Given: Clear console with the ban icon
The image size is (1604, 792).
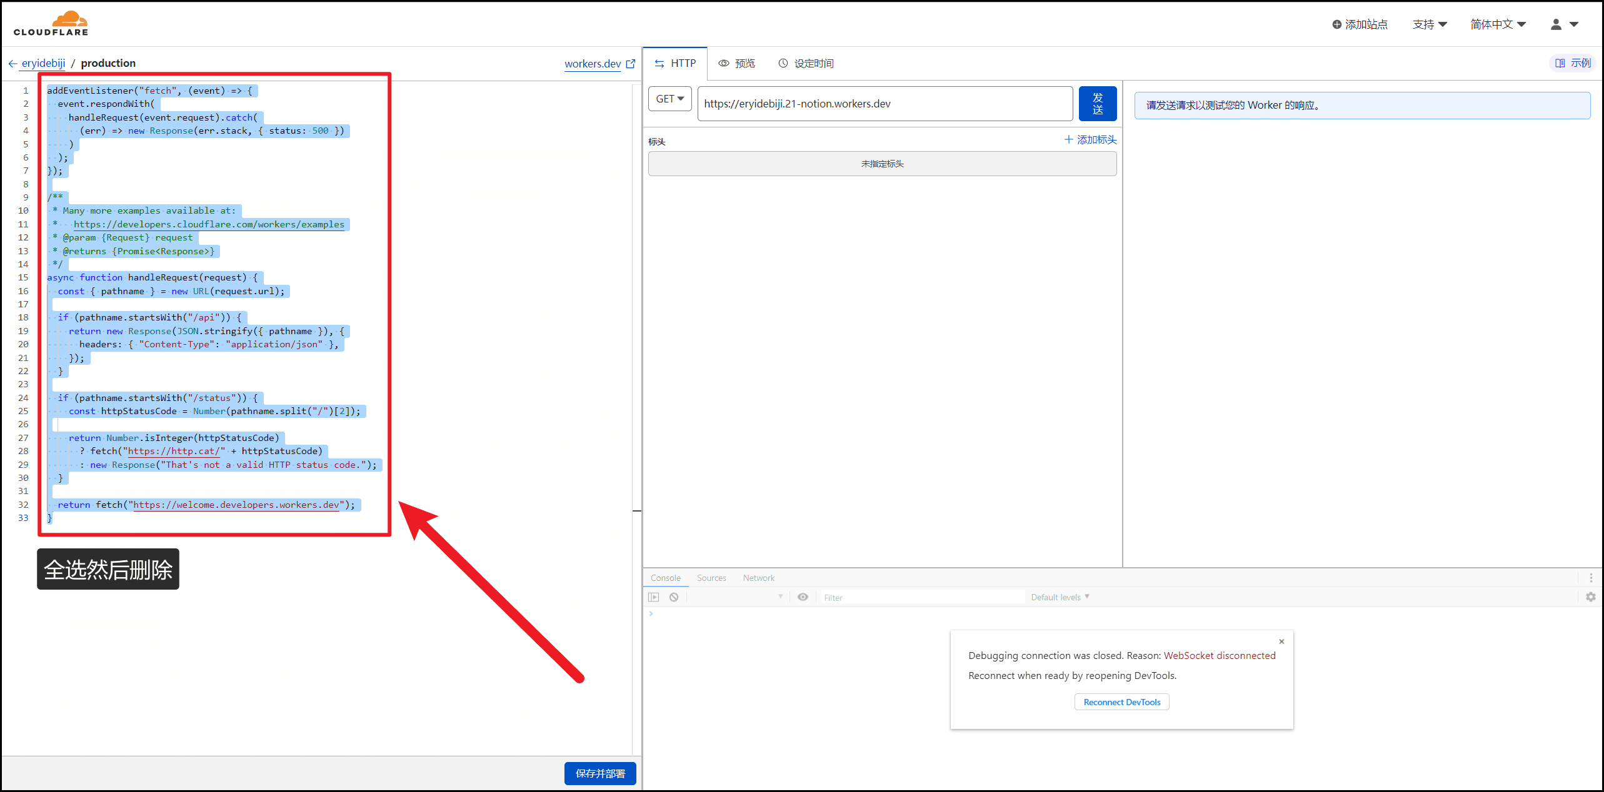Looking at the screenshot, I should tap(674, 597).
